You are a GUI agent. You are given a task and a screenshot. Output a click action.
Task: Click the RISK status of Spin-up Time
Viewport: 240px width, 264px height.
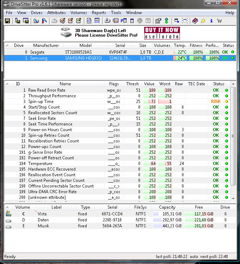216,102
